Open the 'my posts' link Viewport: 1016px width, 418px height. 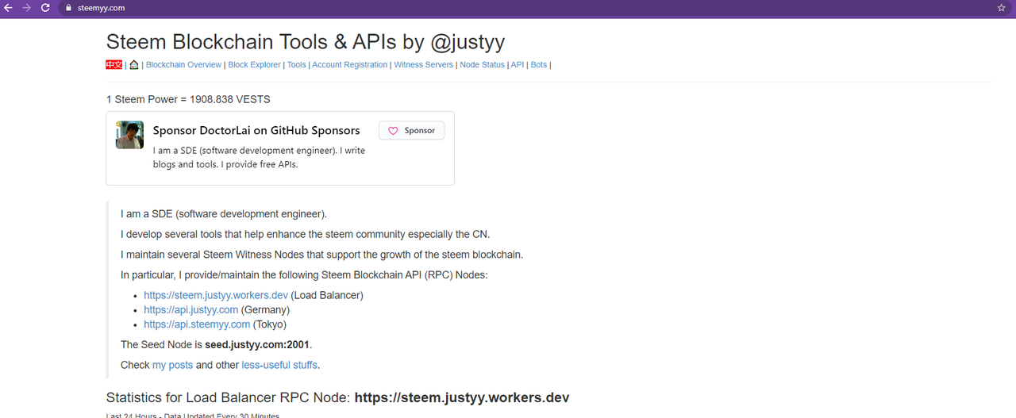pos(172,365)
